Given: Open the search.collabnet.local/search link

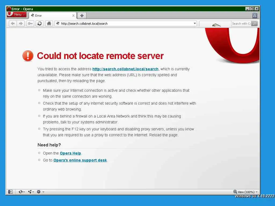Looking at the screenshot, I should click(125, 69).
